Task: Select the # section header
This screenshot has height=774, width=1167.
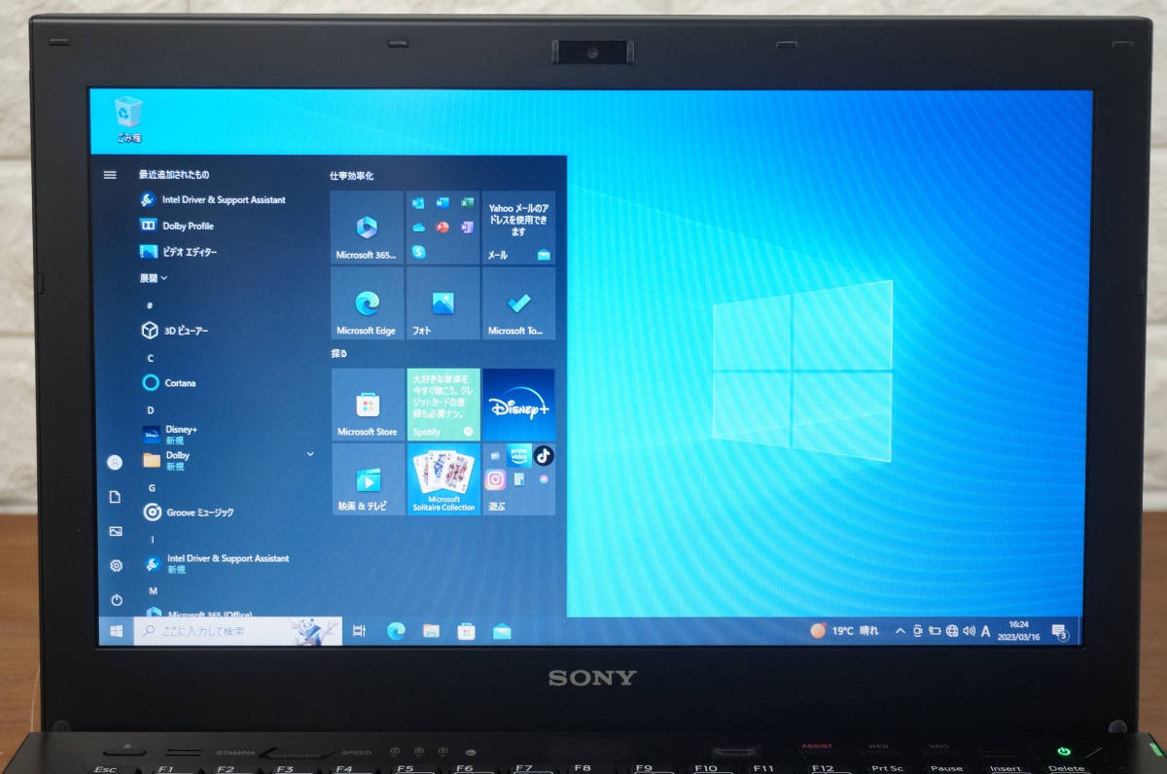Action: pyautogui.click(x=150, y=305)
